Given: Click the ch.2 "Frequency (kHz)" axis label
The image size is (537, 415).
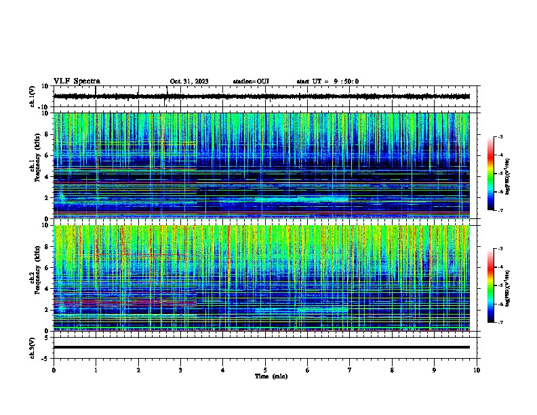Looking at the screenshot, I should (37, 270).
